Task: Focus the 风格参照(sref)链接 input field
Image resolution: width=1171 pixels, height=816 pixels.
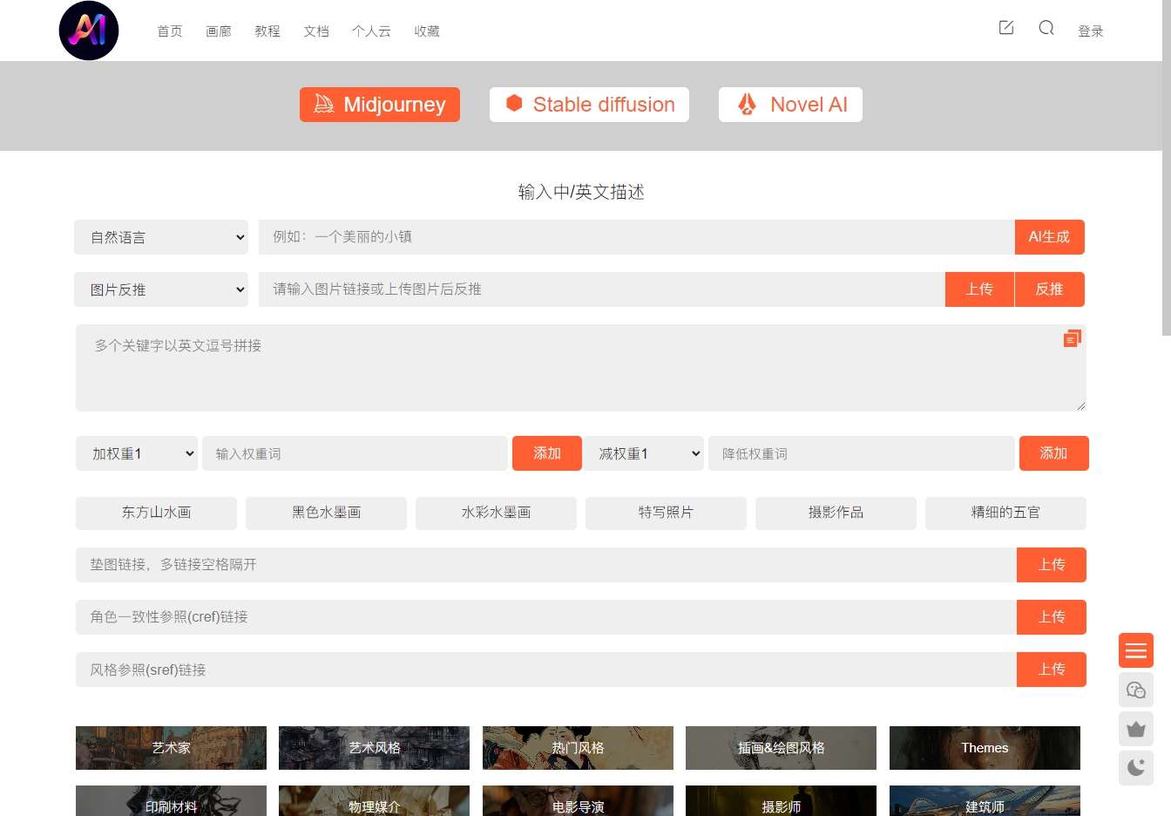Action: coord(545,670)
